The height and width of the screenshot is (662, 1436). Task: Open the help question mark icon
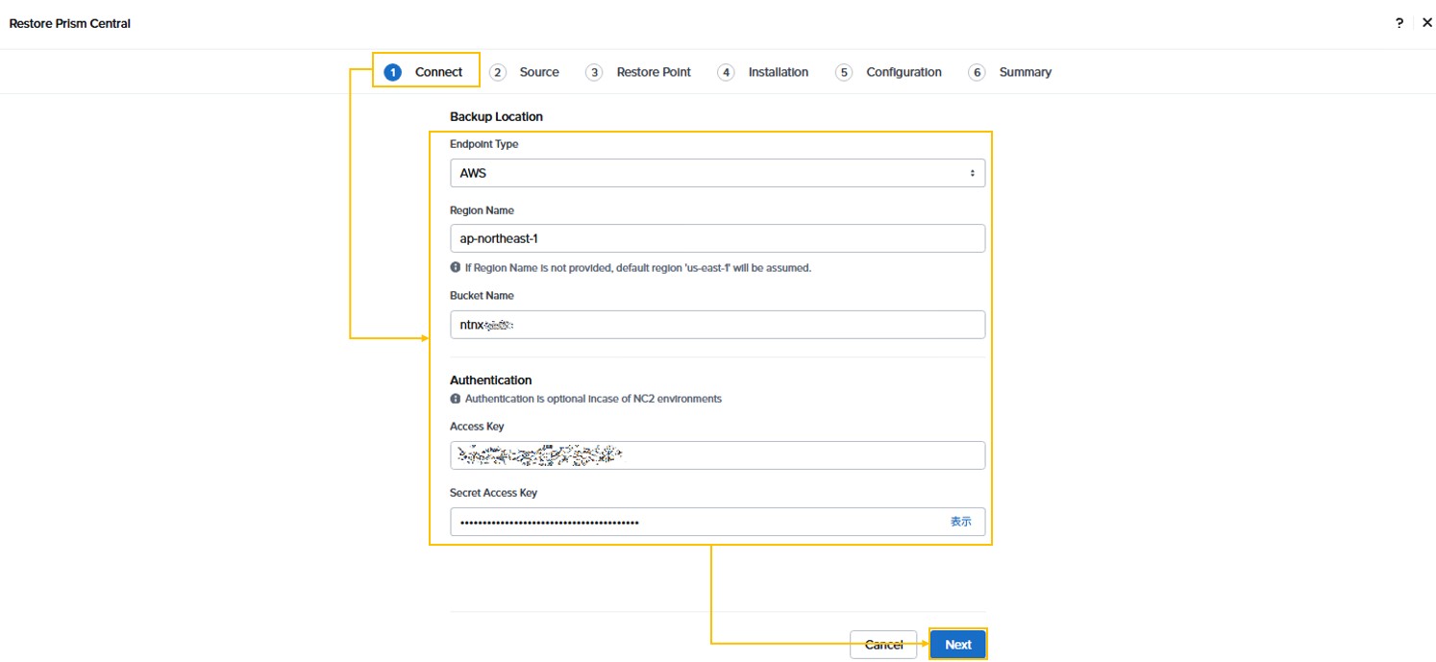coord(1399,23)
